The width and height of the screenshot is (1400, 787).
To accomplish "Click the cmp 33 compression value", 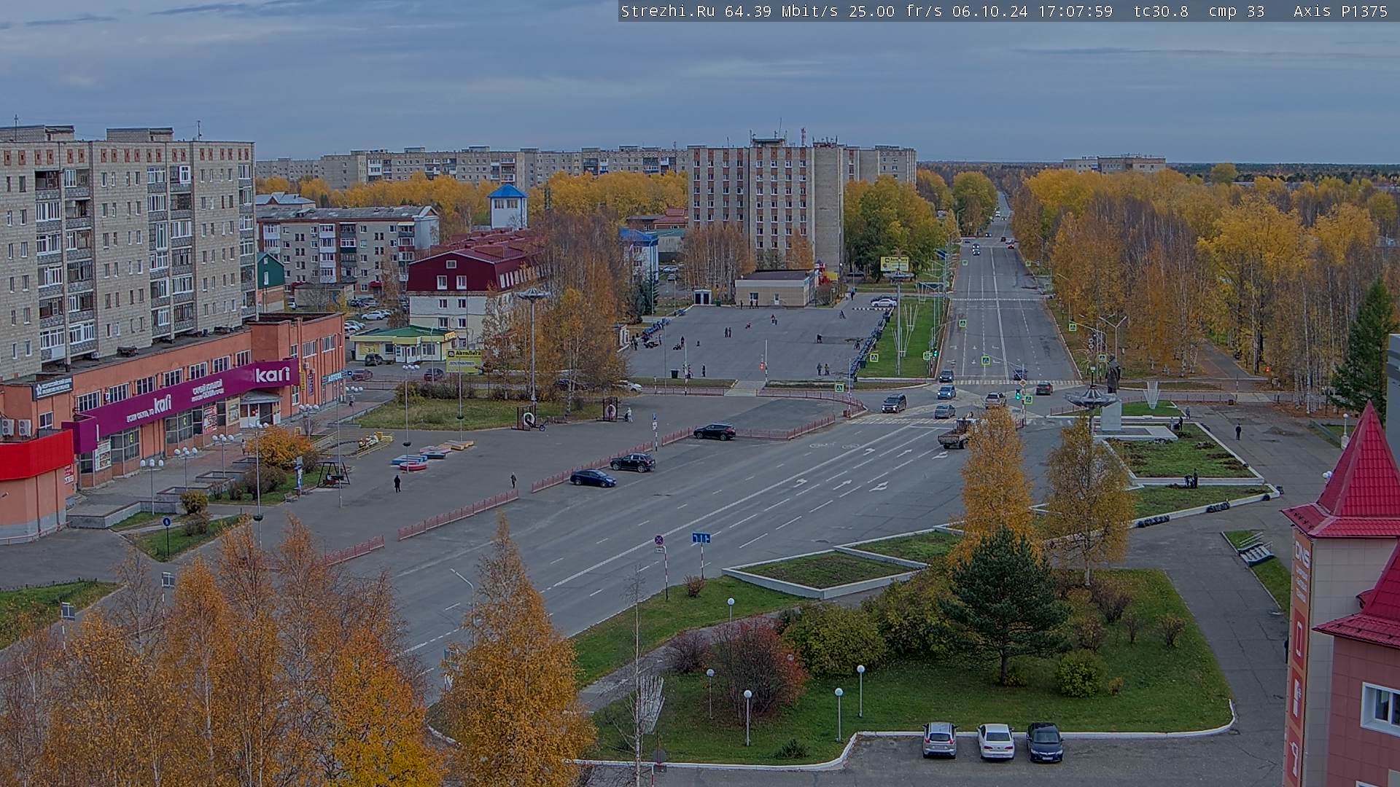I will click(1236, 11).
